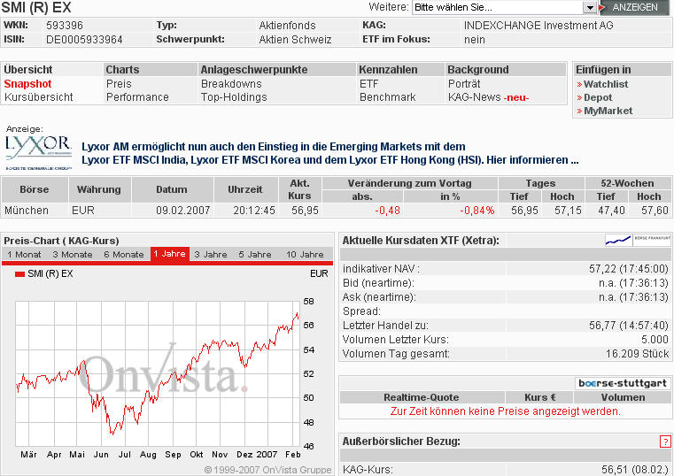Click the Lyxor logo advertisement

pos(39,153)
